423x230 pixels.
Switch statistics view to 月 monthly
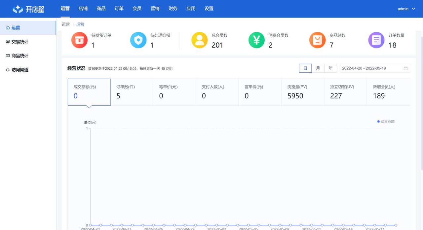point(318,68)
